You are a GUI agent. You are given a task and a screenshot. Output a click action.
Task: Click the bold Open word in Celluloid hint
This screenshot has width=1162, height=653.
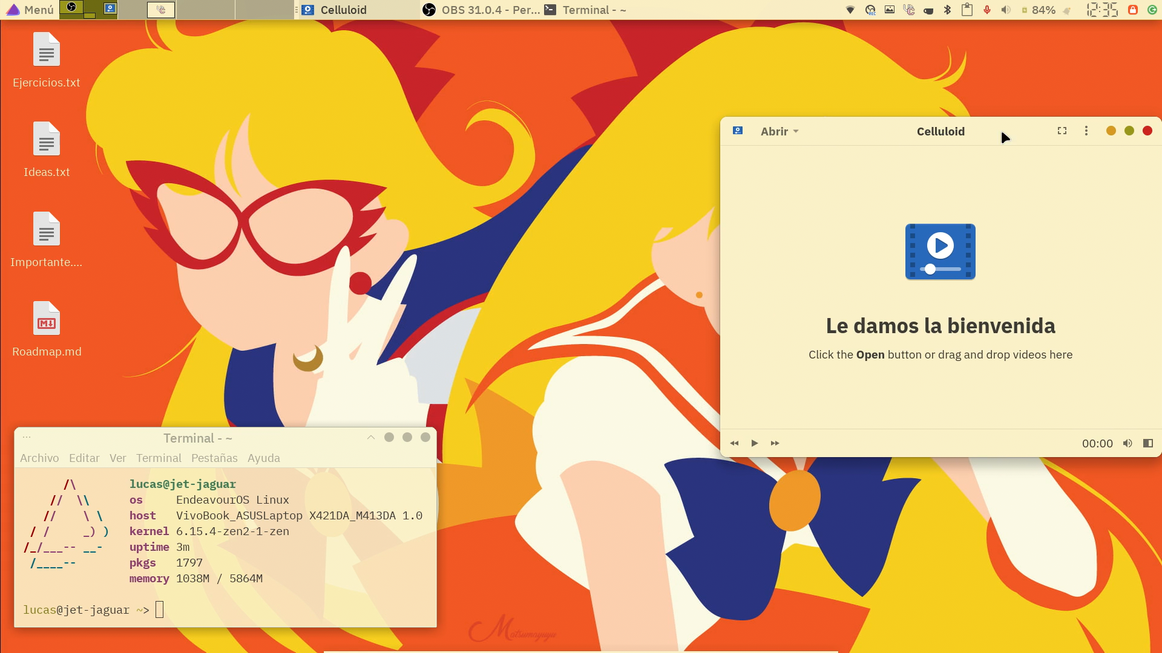870,355
